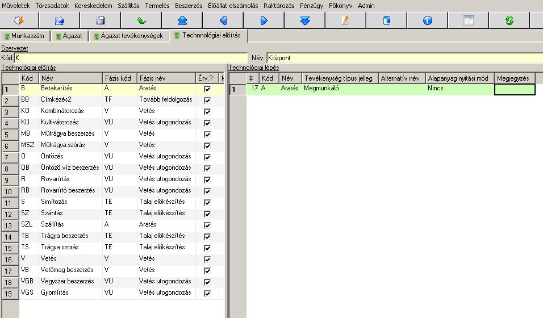Click the green undo arrow icon
The image size is (543, 318).
click(141, 21)
